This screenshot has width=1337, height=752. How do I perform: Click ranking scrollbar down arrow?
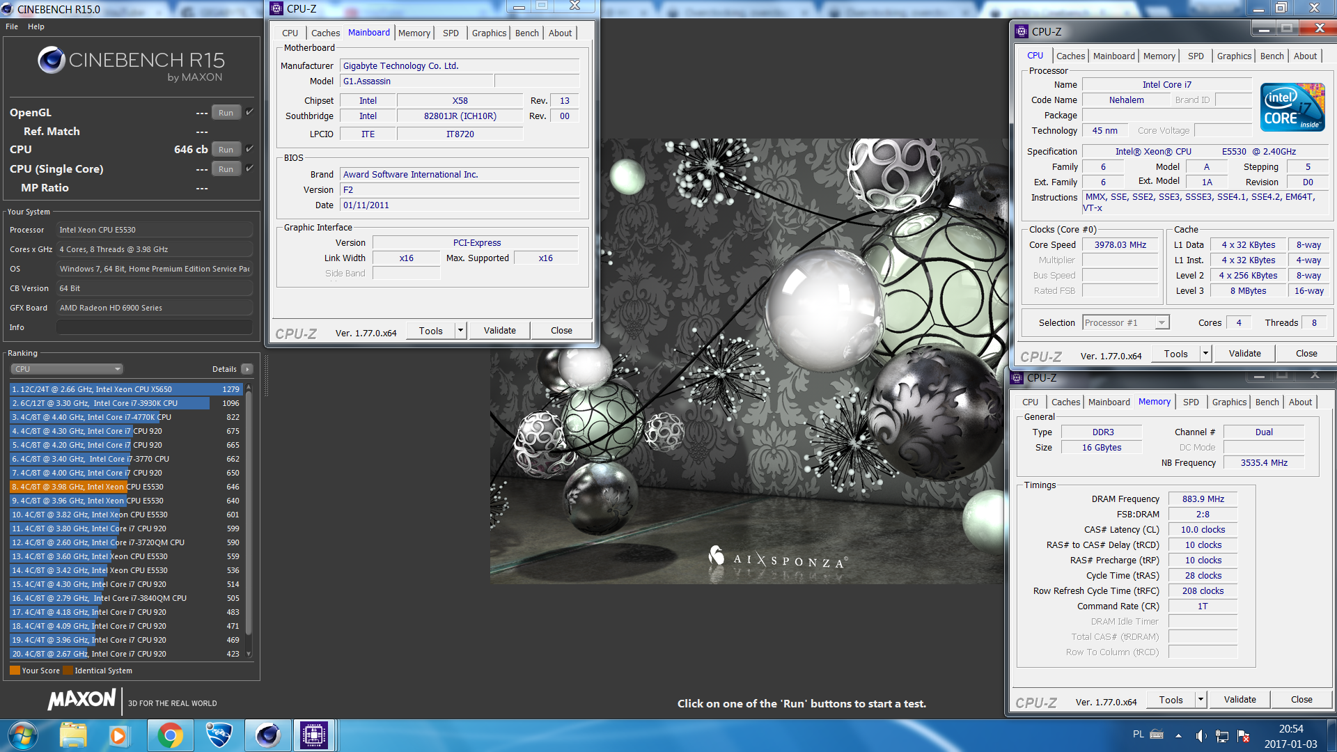pos(249,655)
